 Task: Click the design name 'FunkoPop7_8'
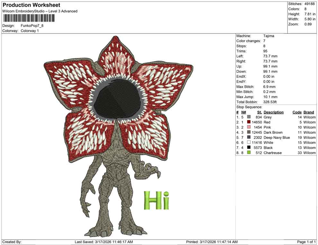(x=32, y=26)
